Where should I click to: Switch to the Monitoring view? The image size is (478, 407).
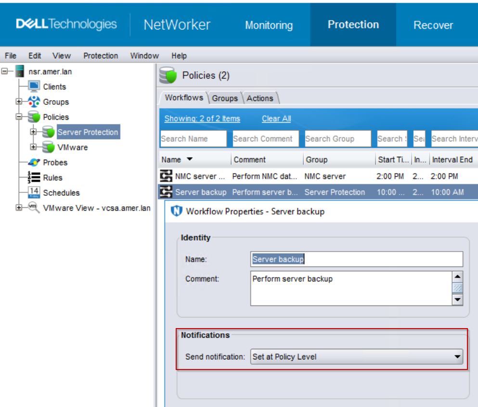coord(268,25)
